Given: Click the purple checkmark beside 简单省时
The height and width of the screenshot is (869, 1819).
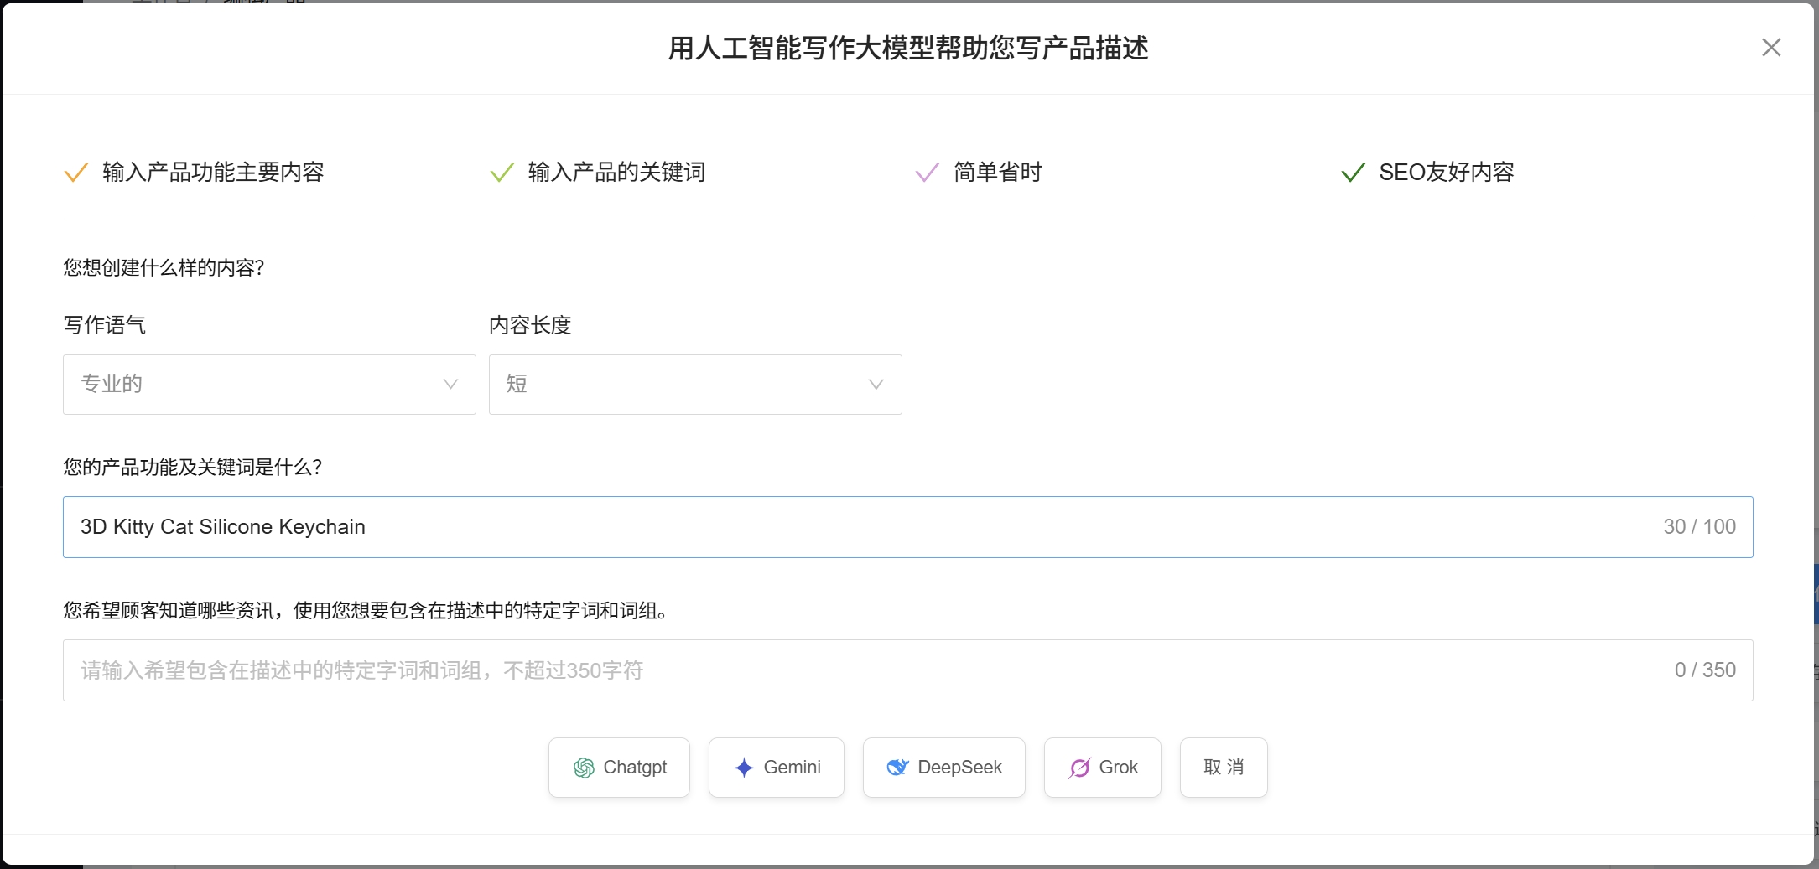Looking at the screenshot, I should coord(926,172).
